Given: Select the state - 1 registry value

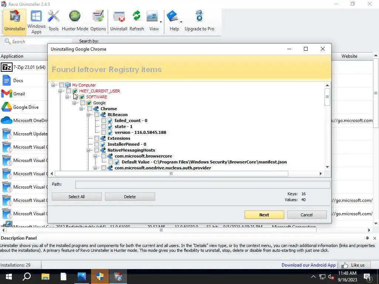Looking at the screenshot, I should 124,126.
